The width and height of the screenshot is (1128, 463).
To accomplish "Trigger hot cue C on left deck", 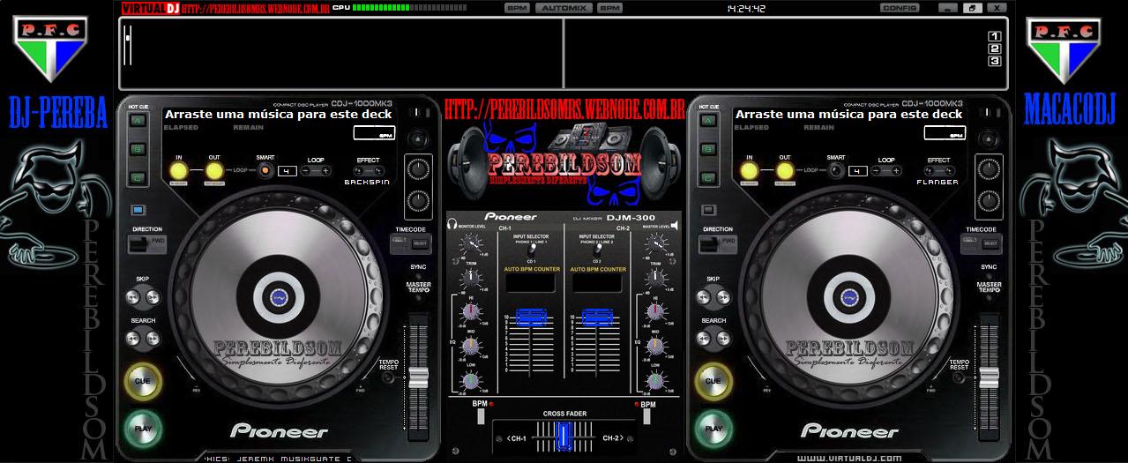I will tap(138, 178).
